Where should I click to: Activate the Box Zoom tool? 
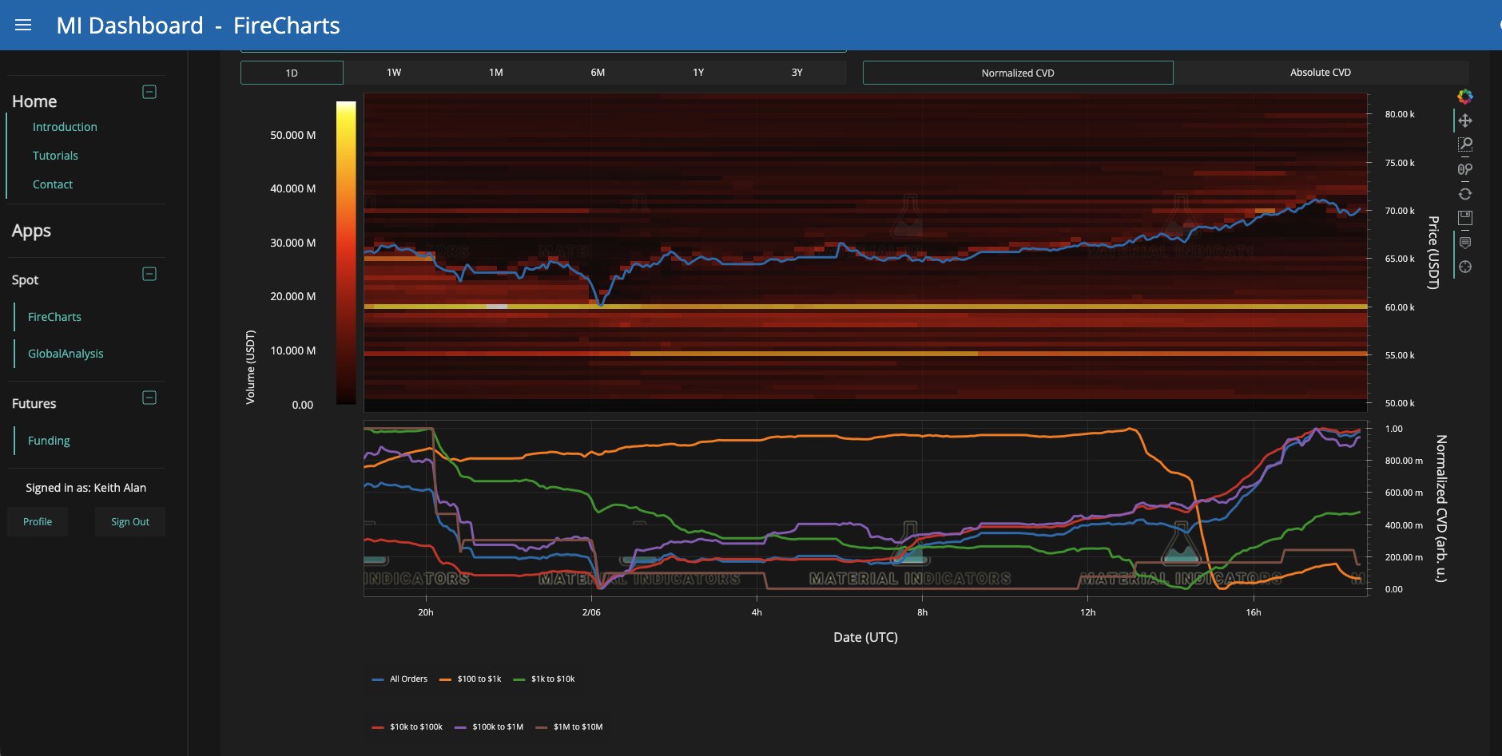click(x=1464, y=144)
